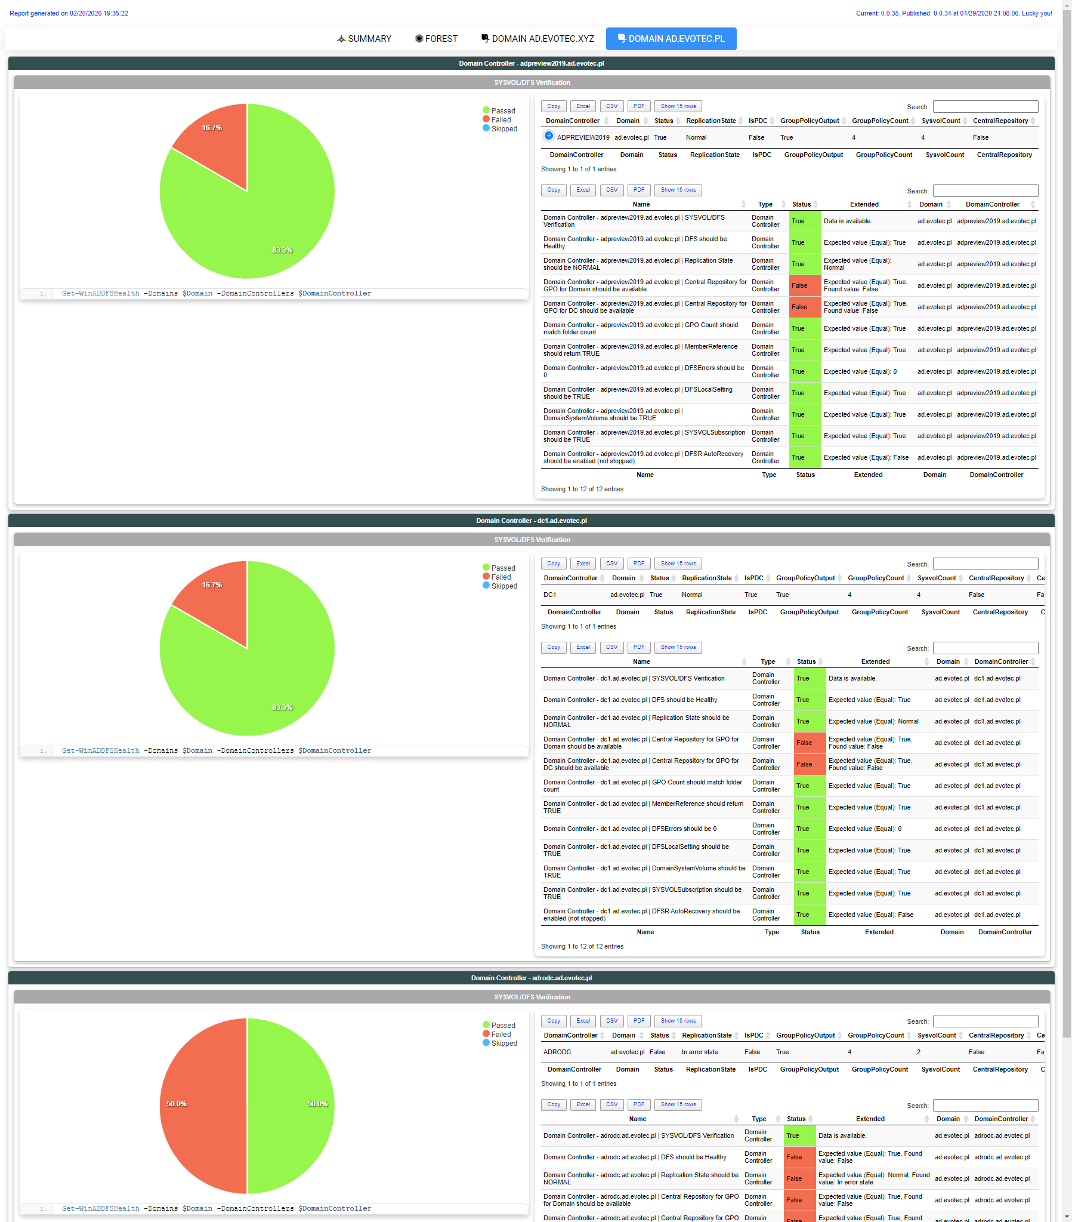Export the first adpreview2019 table to Excel
Viewport: 1072px width, 1222px height.
coord(583,106)
